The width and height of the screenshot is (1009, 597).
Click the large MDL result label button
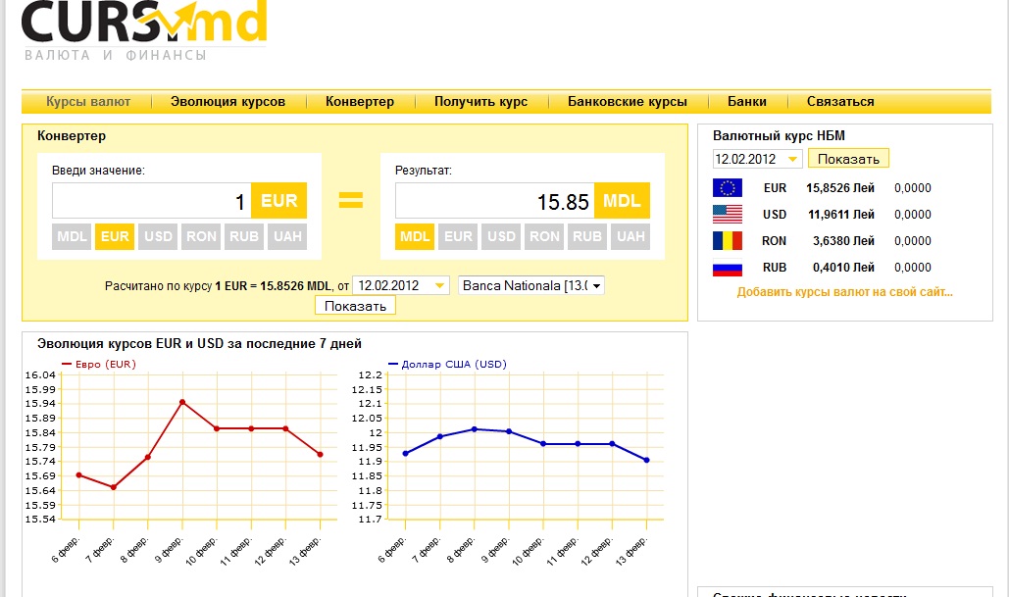[x=622, y=201]
